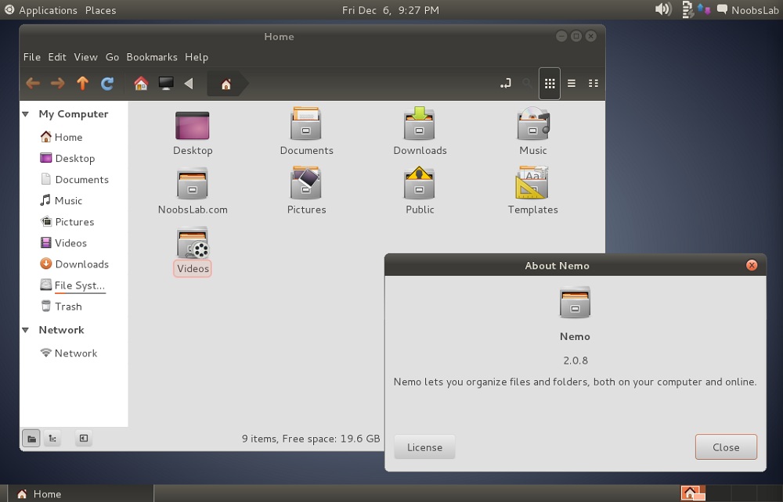Collapse the Network sidebar section
The height and width of the screenshot is (502, 783).
click(x=26, y=330)
